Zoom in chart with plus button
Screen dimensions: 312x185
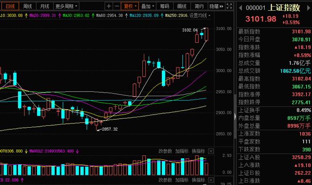click(109, 6)
